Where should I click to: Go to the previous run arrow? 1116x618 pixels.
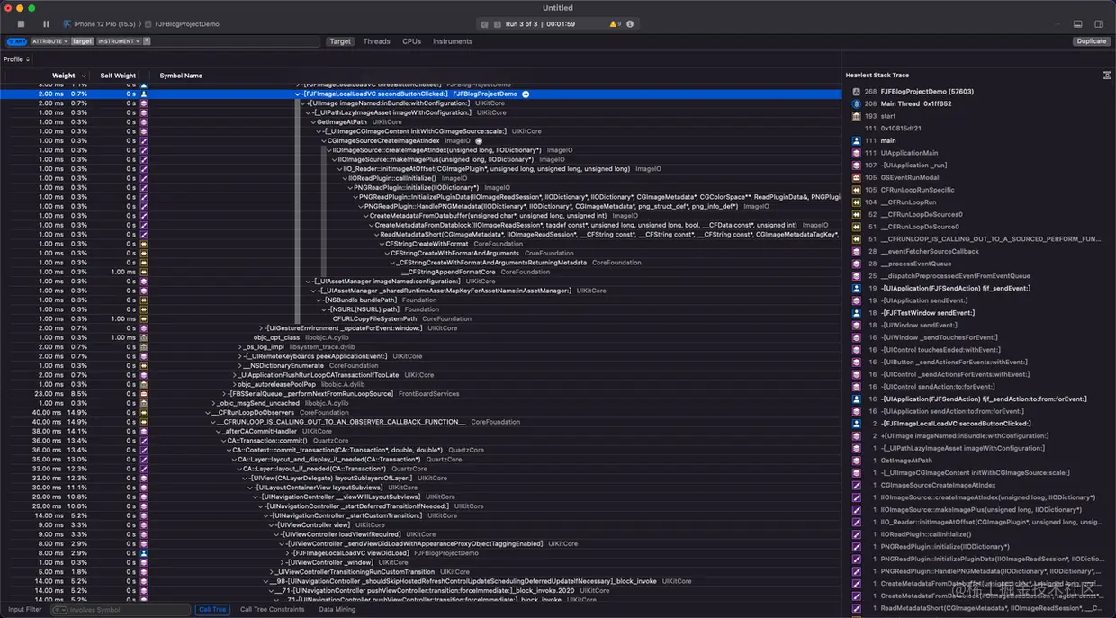click(485, 24)
